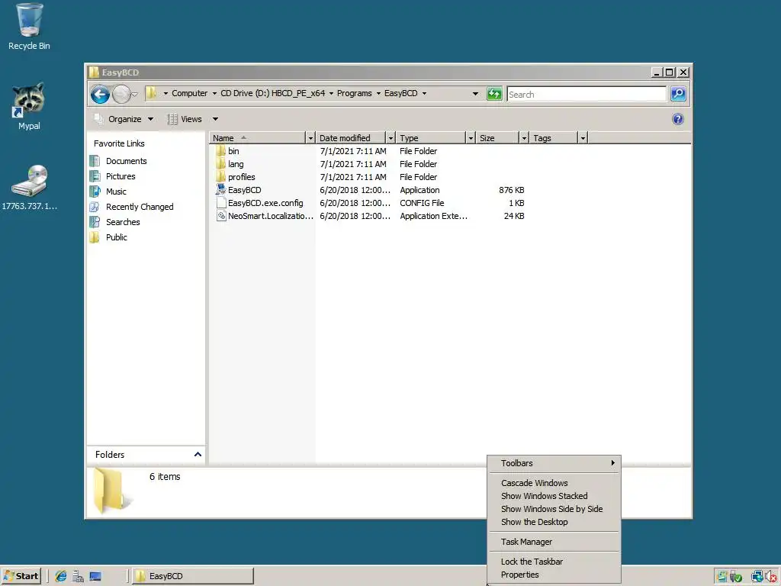Select the profiles folder icon
This screenshot has height=586, width=781.
[220, 177]
